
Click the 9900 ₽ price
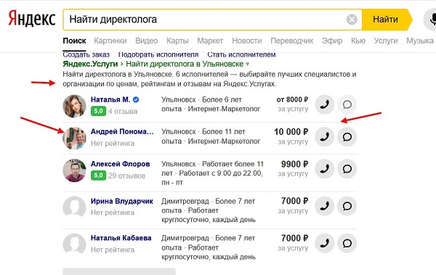pyautogui.click(x=294, y=164)
